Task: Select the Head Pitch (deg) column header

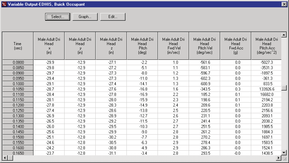Action: point(142,46)
